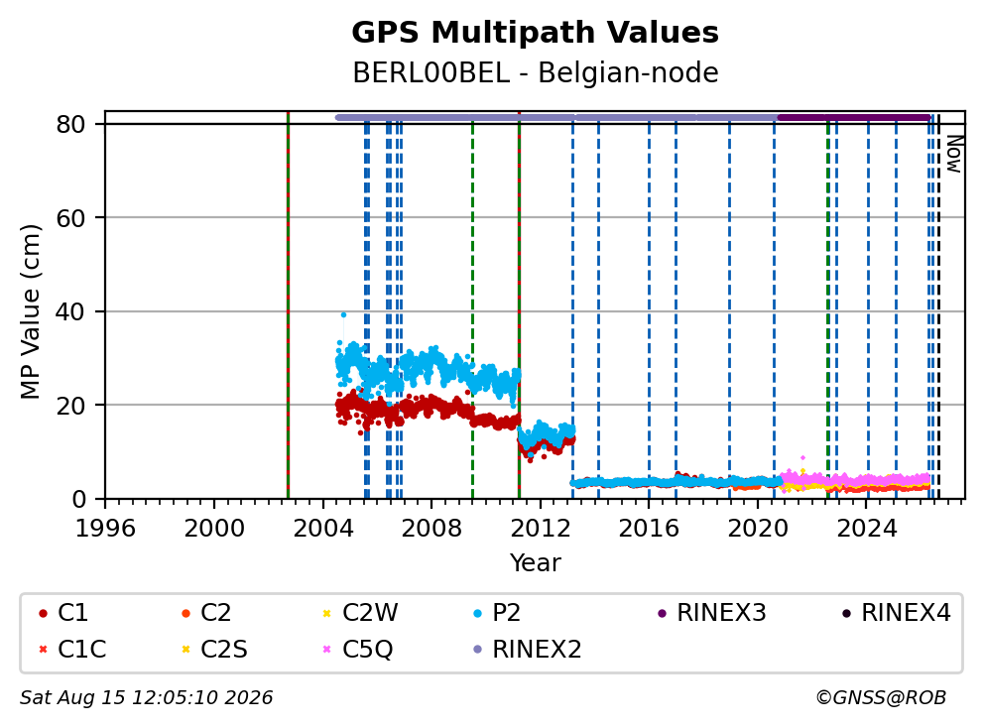
Task: Click the C2S legend label
Action: tap(224, 650)
